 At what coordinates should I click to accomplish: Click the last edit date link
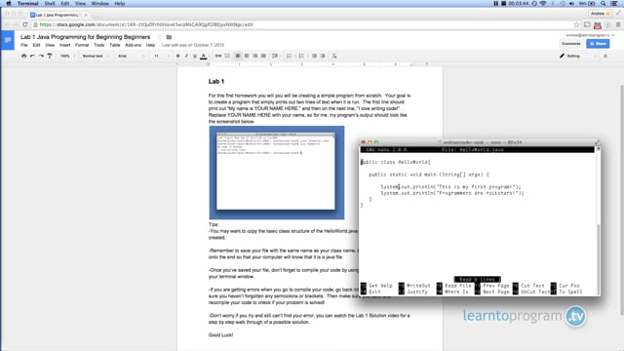point(193,45)
